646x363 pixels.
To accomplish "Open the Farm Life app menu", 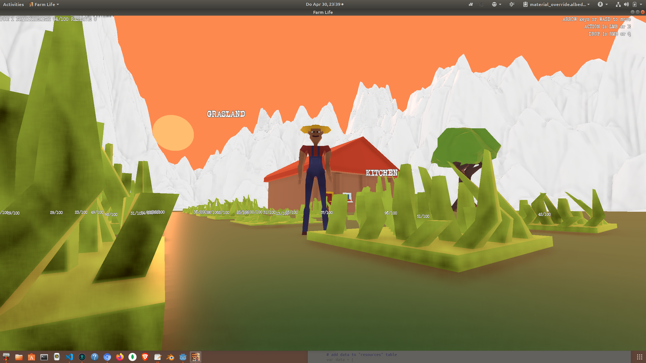I will click(x=44, y=4).
